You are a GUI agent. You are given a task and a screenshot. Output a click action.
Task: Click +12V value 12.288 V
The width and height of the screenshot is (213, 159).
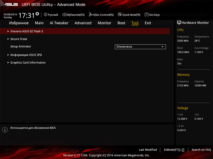[182, 119]
